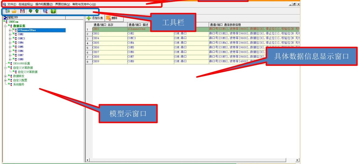
Task: Open the 文件(F) menu
Action: [x=12, y=4]
